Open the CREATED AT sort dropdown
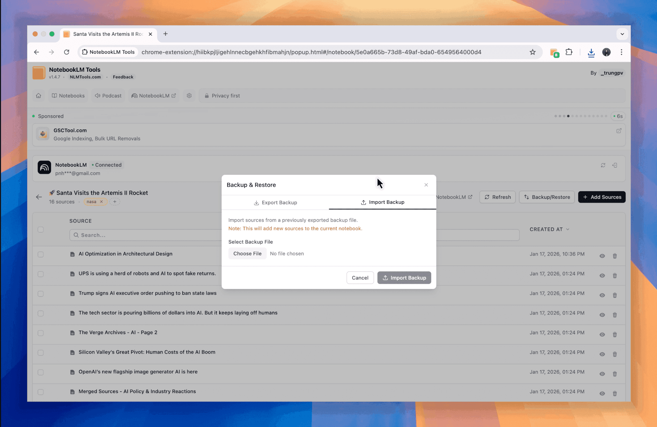The image size is (657, 427). pos(549,229)
